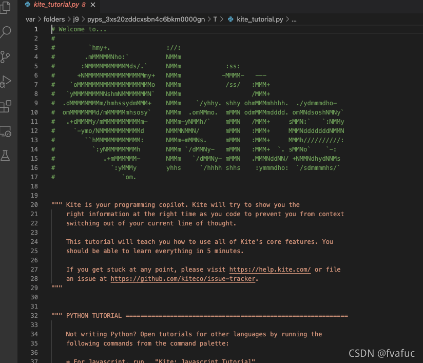Click 'should be able to learn everything' line
423x363 pixels.
155,251
